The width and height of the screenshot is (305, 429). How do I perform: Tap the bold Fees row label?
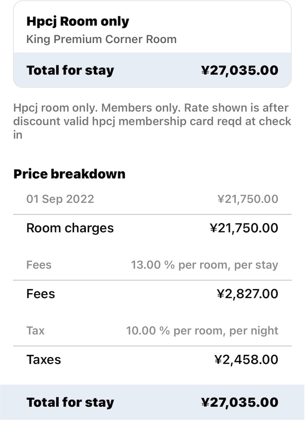tap(41, 294)
